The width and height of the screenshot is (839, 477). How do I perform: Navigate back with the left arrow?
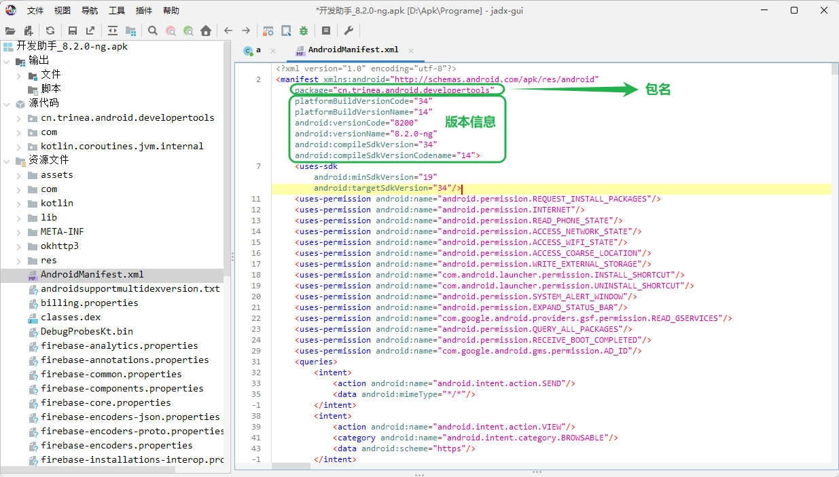coord(228,31)
